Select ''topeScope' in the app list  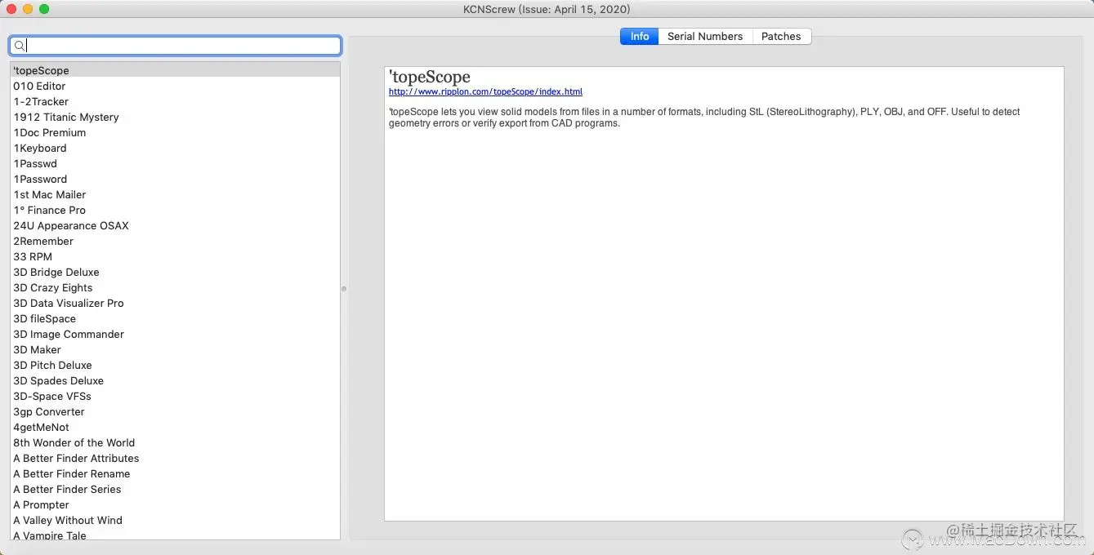[175, 70]
